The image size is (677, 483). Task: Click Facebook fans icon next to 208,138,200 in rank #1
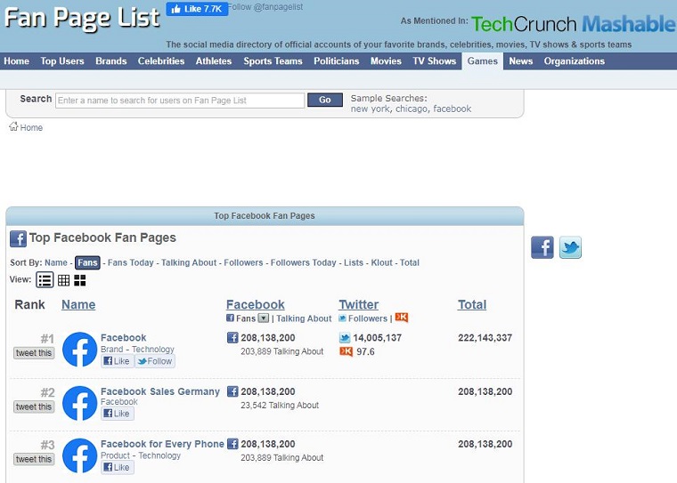pos(232,337)
